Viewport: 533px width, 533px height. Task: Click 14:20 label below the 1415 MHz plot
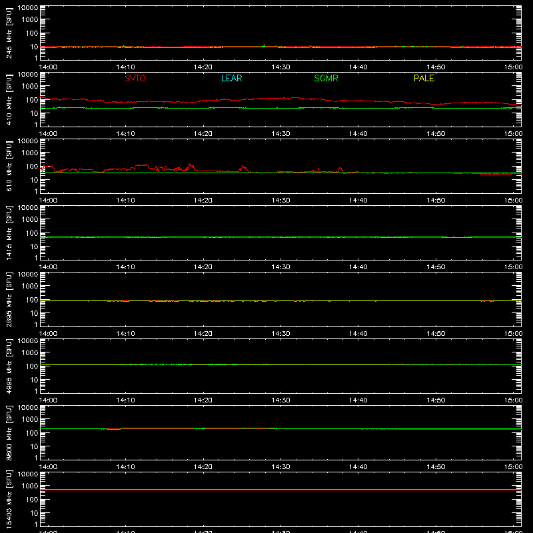point(203,267)
